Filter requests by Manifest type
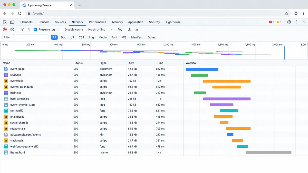The image size is (308, 173). coord(137,37)
